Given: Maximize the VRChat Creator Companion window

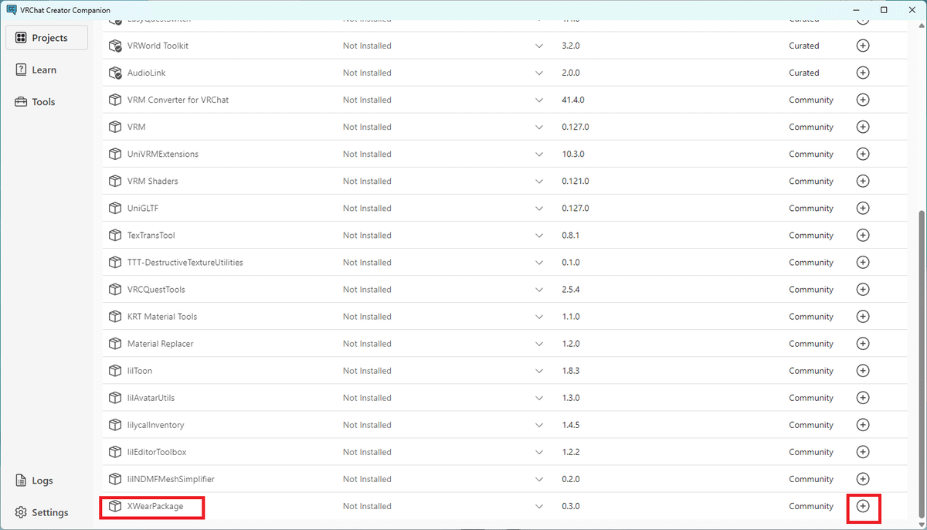Looking at the screenshot, I should coord(884,10).
